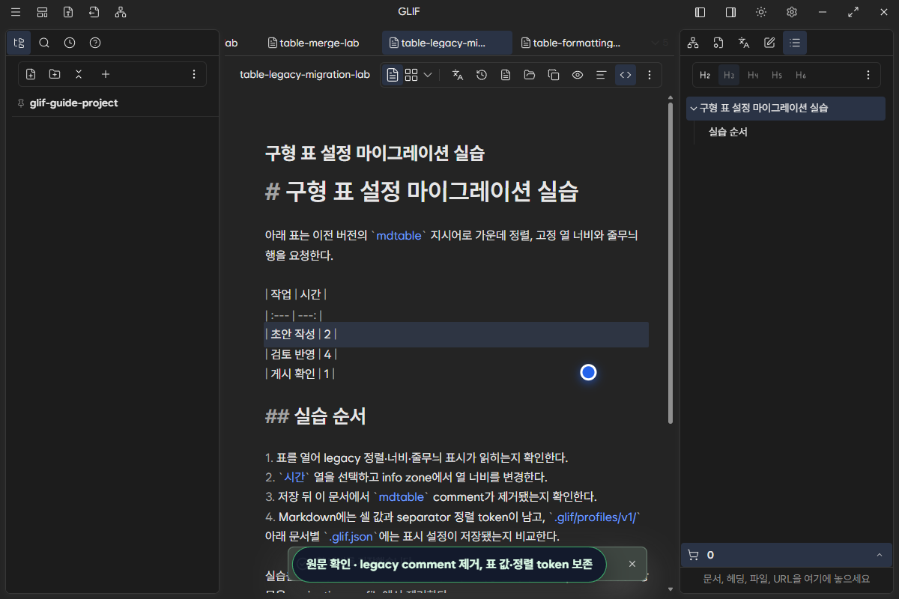Toggle the H3 heading level filter
The width and height of the screenshot is (899, 599).
(x=729, y=75)
